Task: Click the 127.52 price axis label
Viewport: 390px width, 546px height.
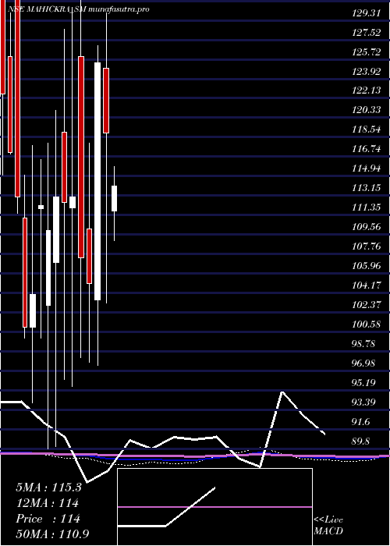Action: (366, 33)
